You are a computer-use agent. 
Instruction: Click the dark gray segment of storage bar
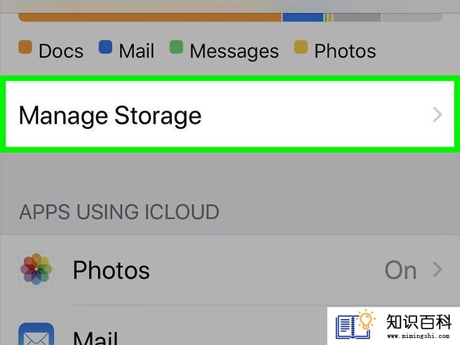tap(357, 17)
